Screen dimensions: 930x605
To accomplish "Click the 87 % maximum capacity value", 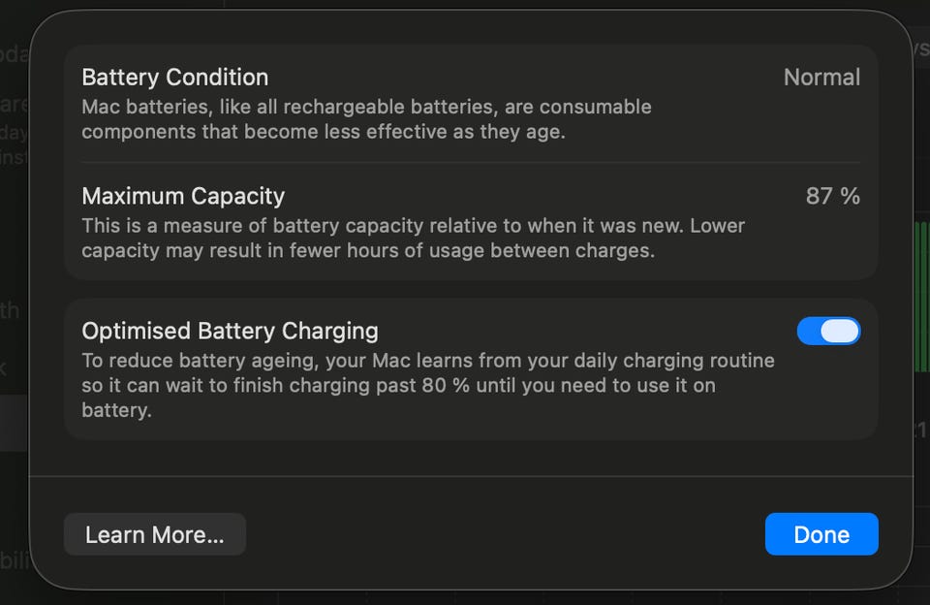I will [832, 196].
